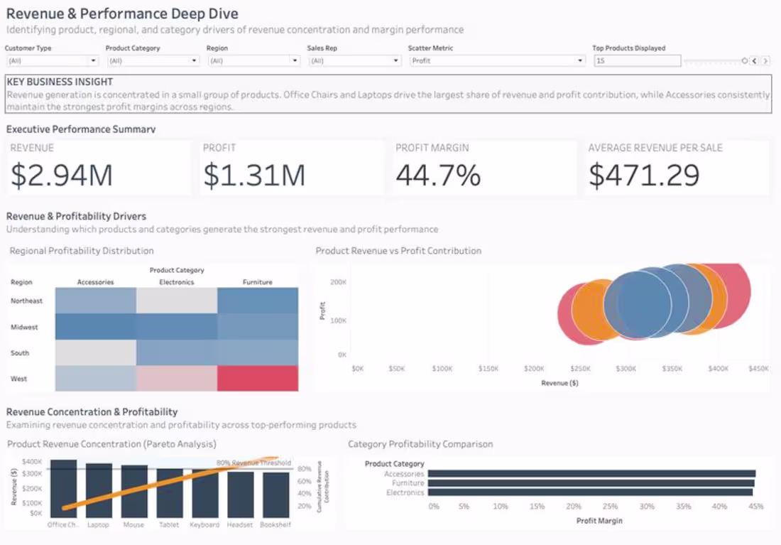Click the Top Products Displayed slider handle

[744, 61]
